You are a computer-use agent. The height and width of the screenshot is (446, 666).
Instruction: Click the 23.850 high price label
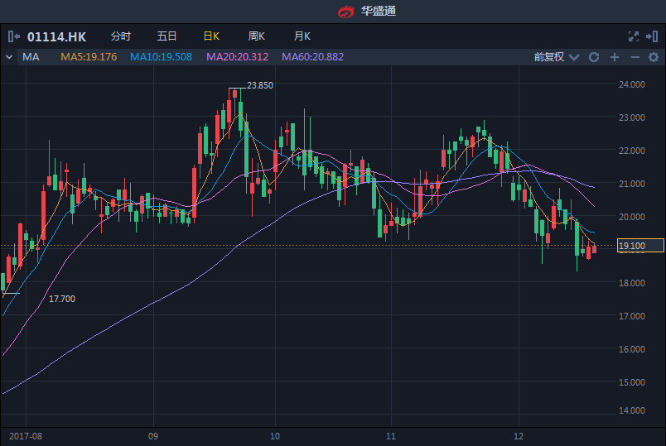click(x=260, y=86)
